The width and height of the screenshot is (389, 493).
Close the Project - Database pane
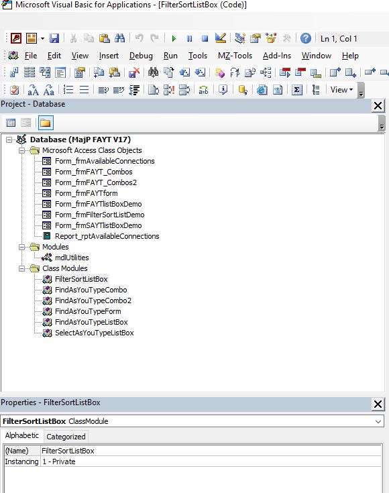point(378,106)
